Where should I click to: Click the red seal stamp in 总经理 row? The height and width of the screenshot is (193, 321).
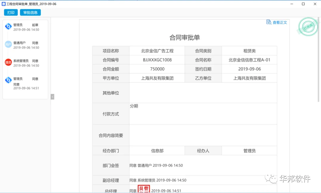pos(144,189)
